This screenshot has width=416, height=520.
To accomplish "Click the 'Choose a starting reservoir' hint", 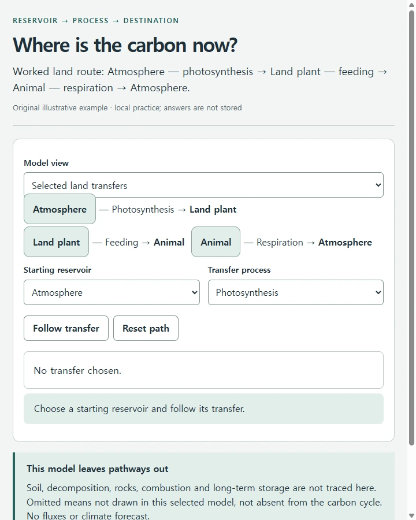I will [203, 408].
